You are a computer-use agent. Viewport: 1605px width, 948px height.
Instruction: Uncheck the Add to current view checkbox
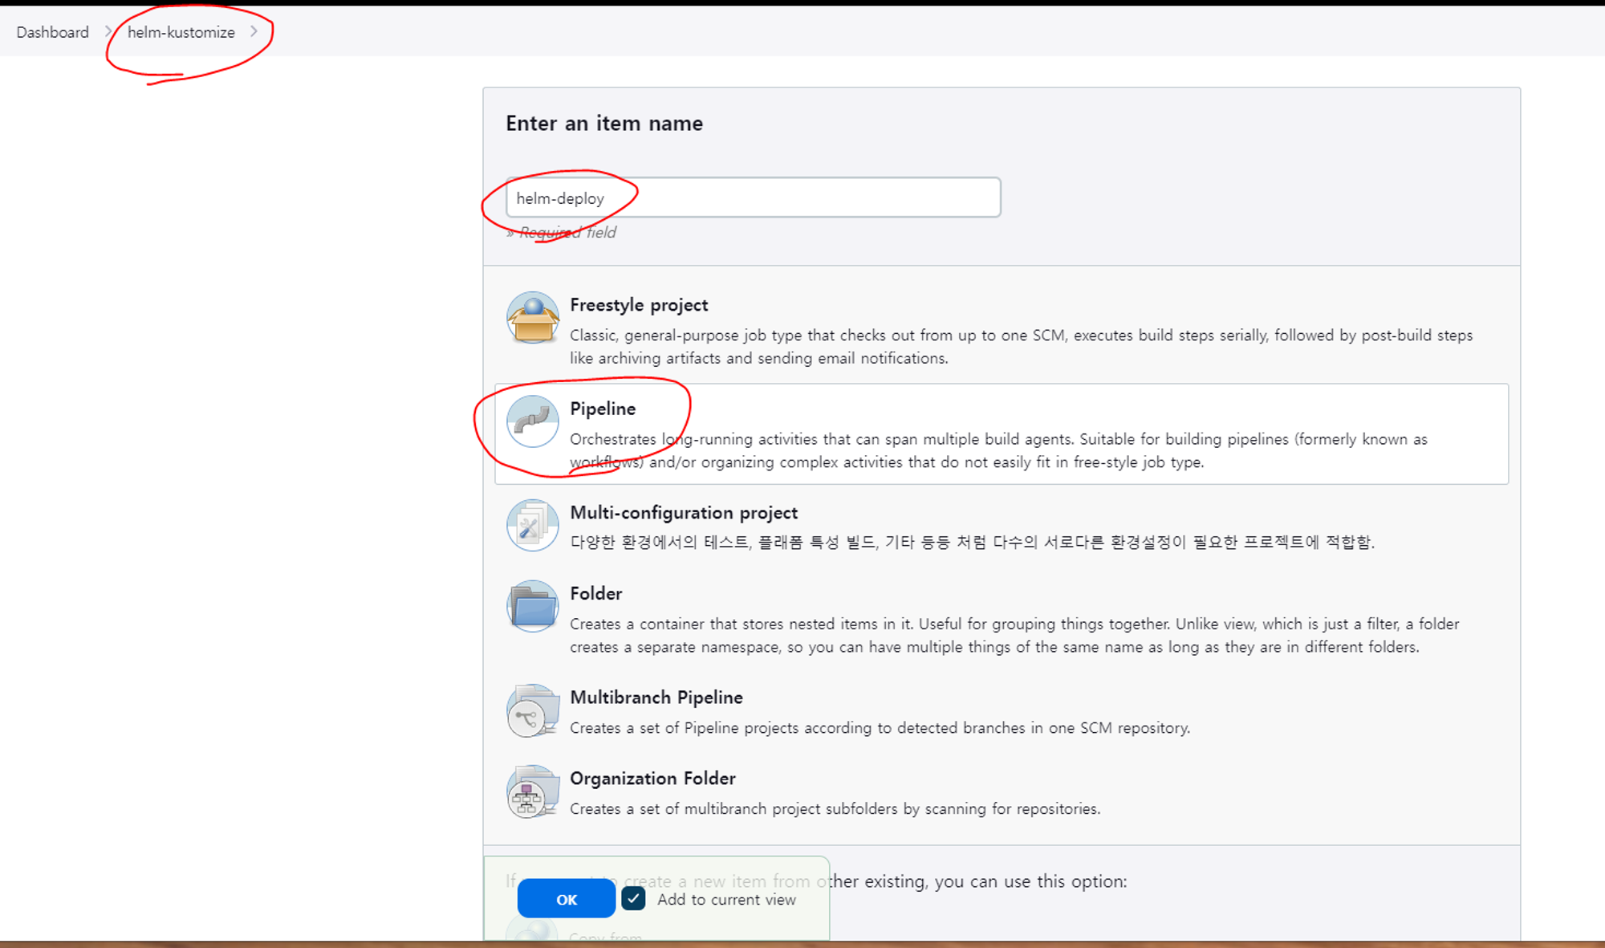pos(633,898)
